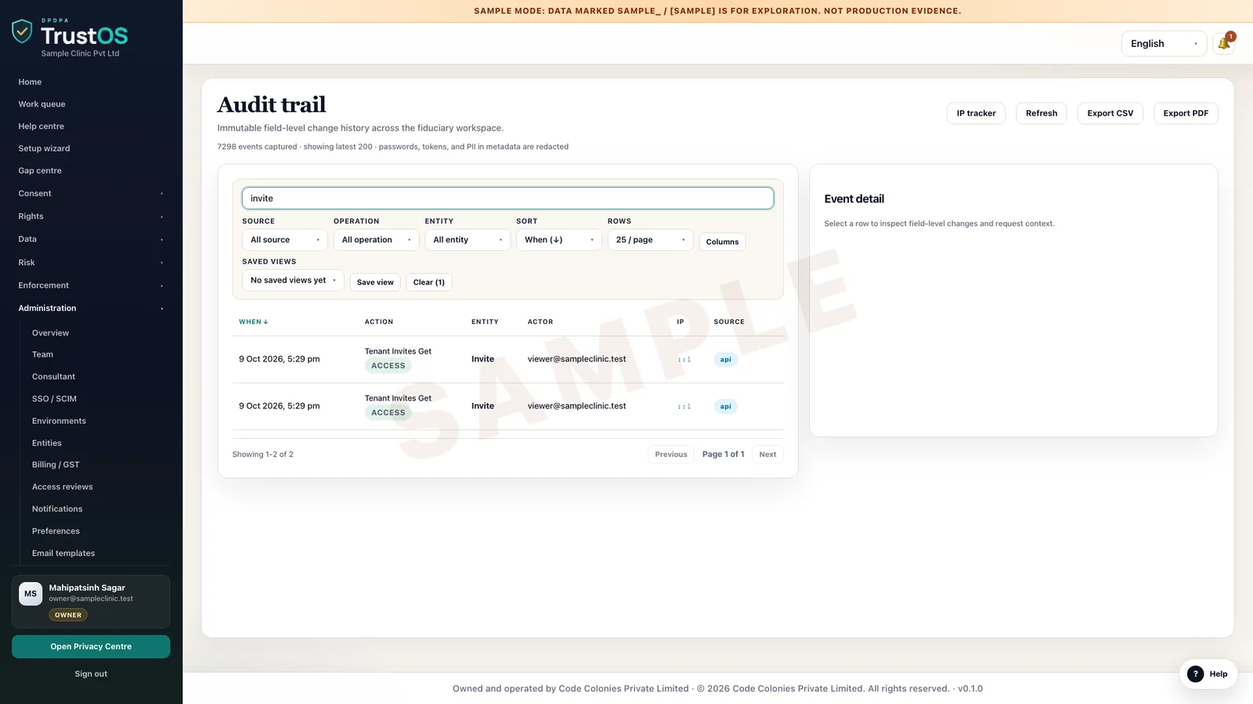Open Email templates page

coord(63,553)
